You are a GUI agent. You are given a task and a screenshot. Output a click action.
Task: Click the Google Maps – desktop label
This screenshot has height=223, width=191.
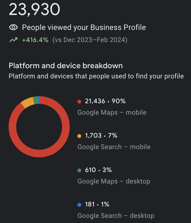click(x=114, y=181)
